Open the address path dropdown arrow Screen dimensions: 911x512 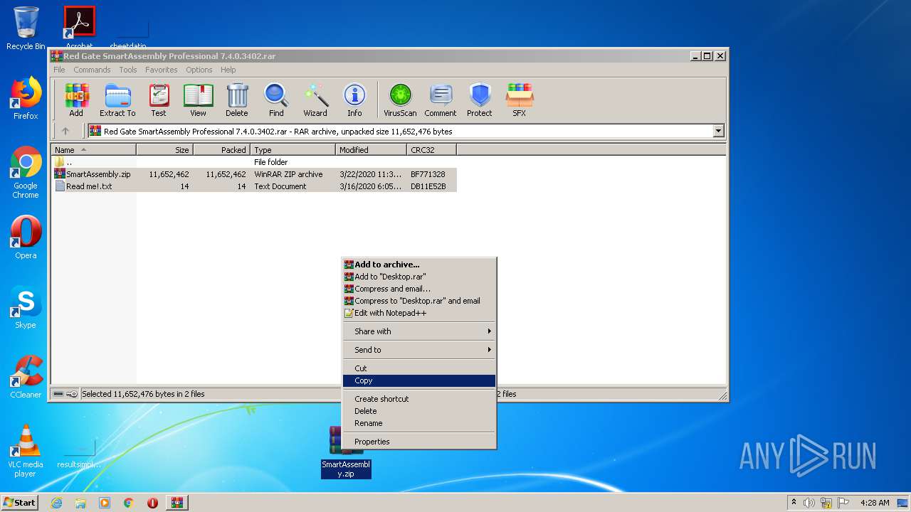[718, 131]
